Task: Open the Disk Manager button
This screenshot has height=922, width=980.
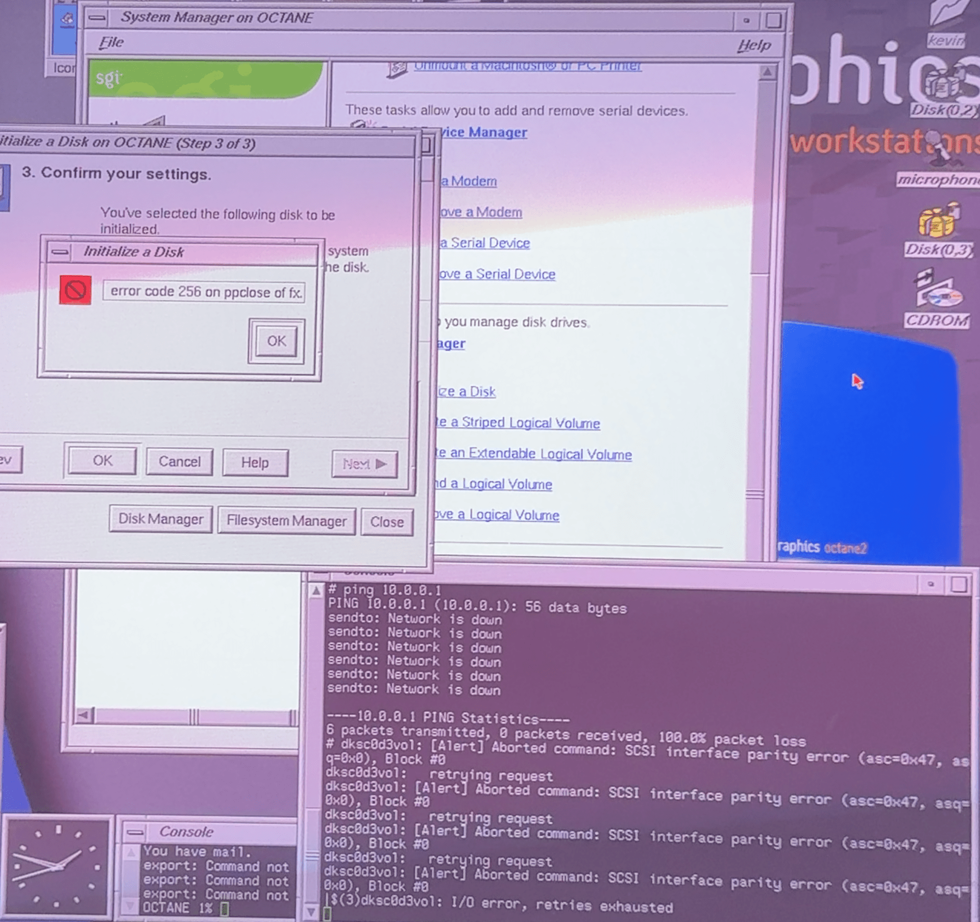Action: pos(161,519)
